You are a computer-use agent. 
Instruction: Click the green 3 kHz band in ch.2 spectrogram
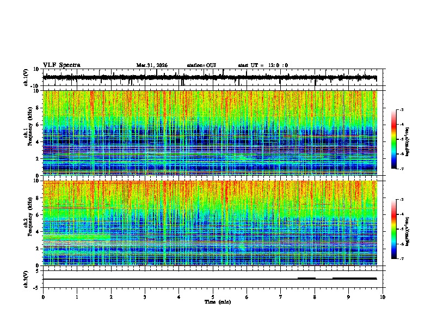coord(77,238)
